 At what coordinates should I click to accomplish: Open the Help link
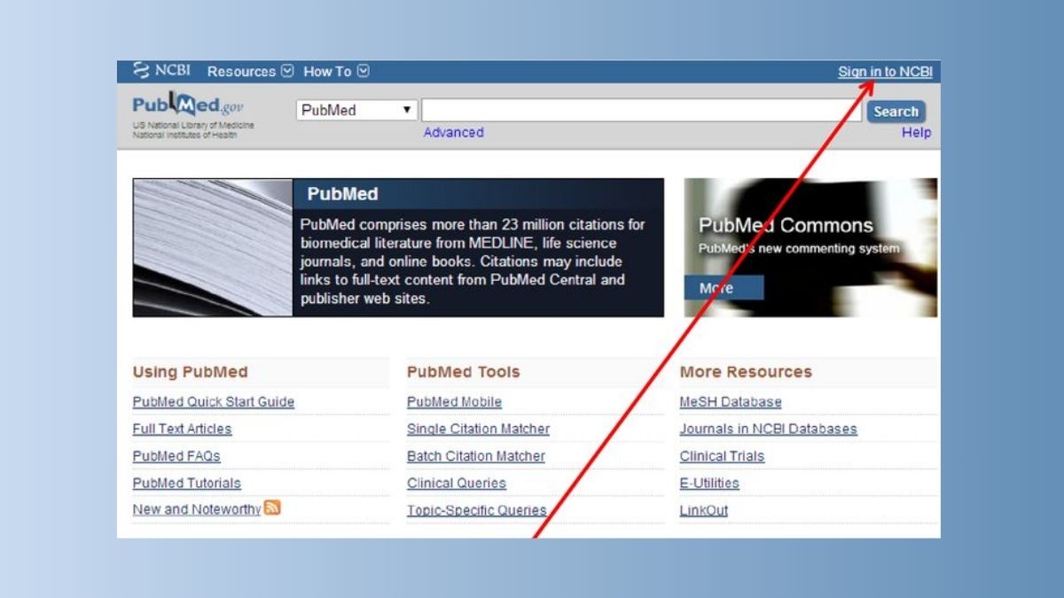[916, 132]
